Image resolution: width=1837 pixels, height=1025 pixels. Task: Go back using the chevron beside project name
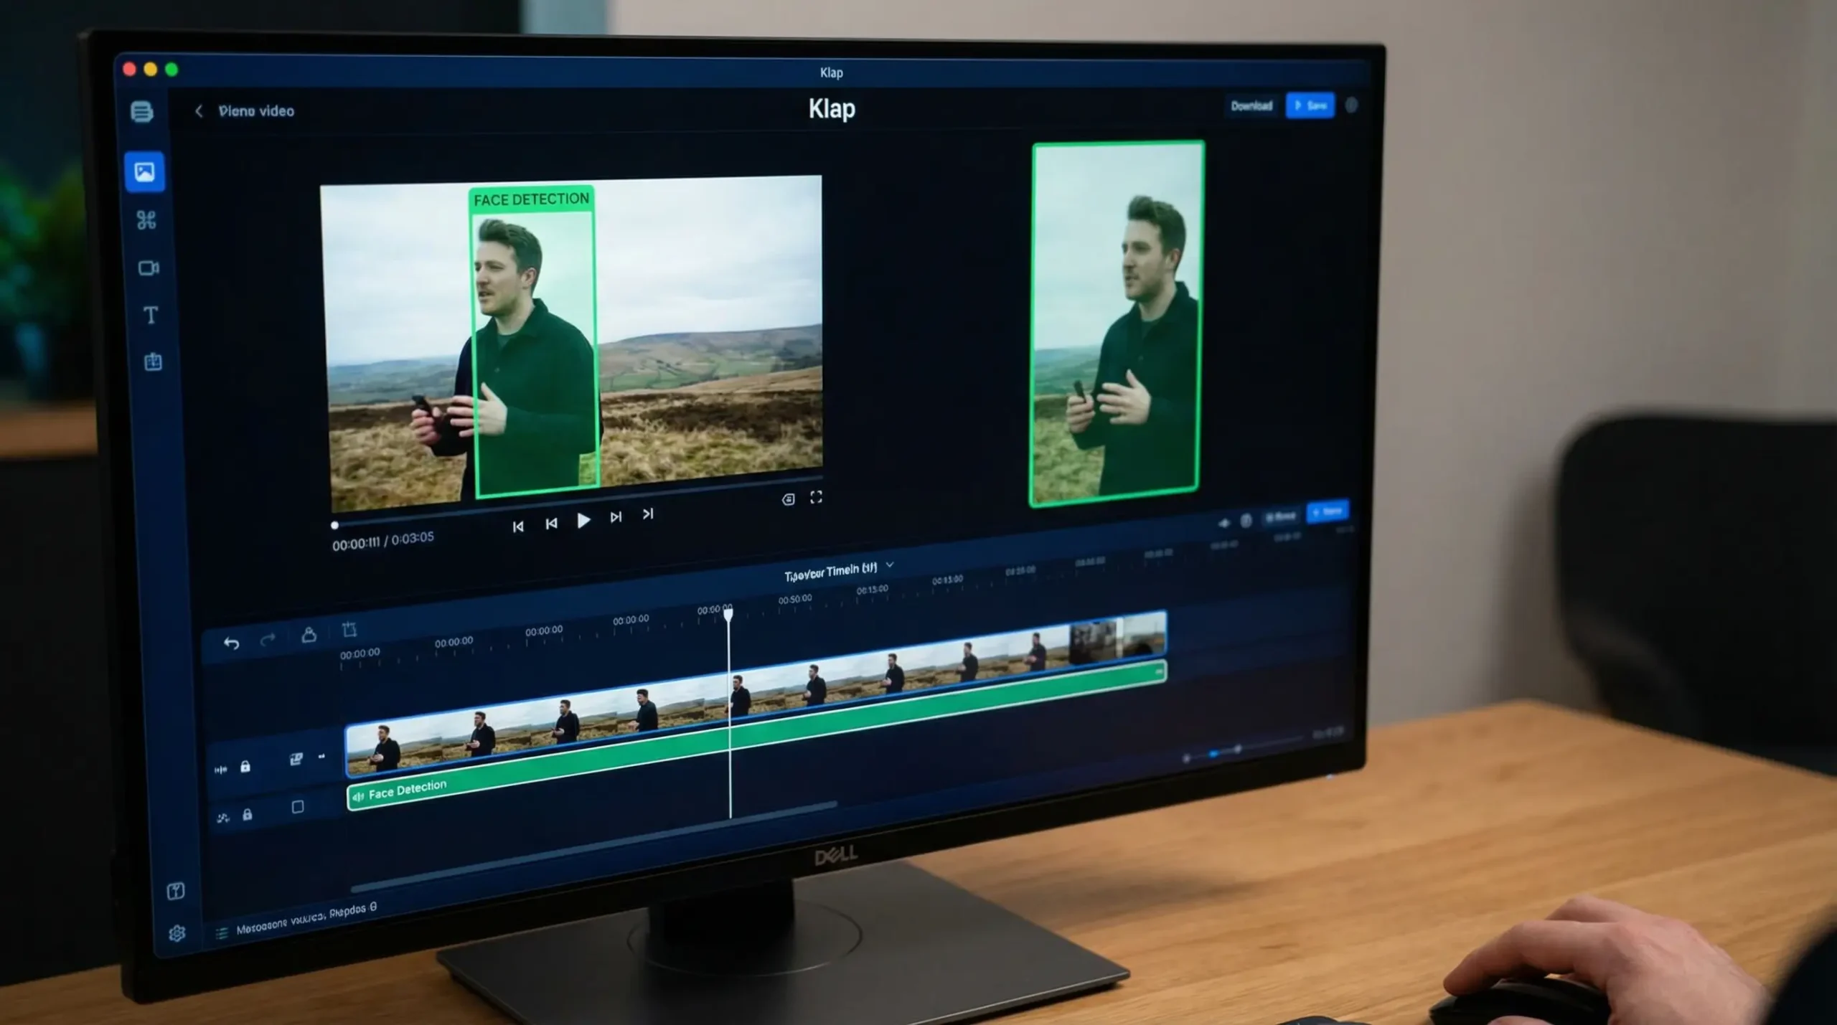199,111
